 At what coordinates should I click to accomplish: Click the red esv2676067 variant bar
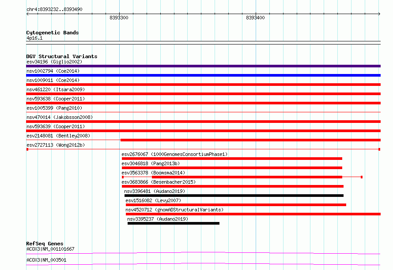[x=232, y=159]
